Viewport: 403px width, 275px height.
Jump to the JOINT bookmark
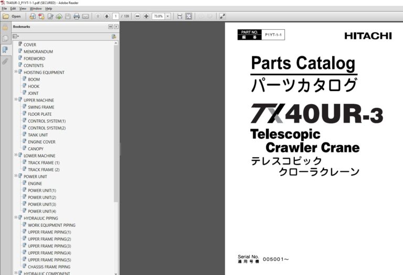point(33,93)
